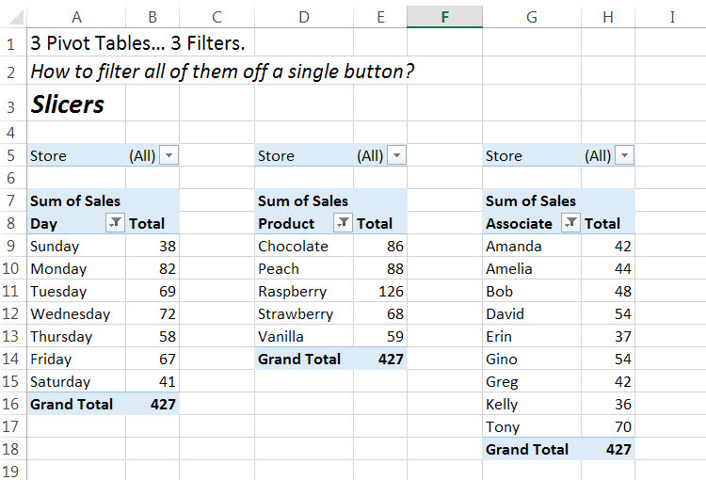This screenshot has width=706, height=480.
Task: Click the Associate field filter icon
Action: pos(570,224)
